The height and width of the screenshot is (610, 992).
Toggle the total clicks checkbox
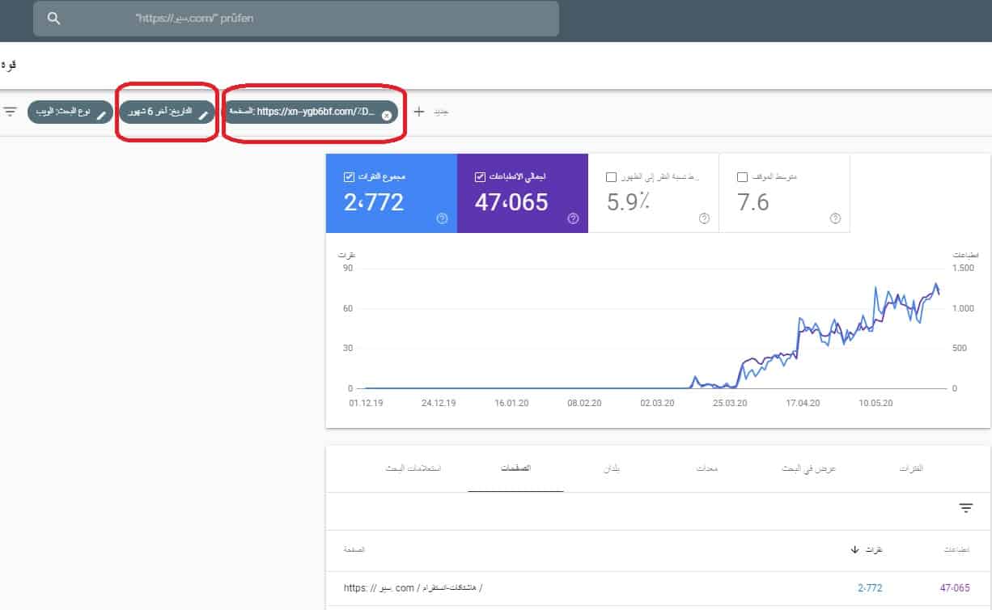348,176
